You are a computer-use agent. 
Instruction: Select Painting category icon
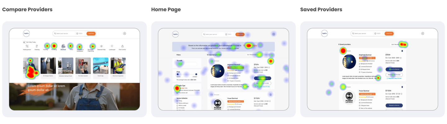click(x=47, y=46)
